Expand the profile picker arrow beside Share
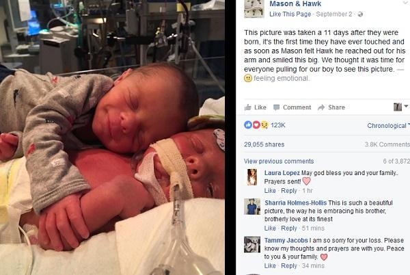Screen dimensions: 410x275 (x=406, y=106)
